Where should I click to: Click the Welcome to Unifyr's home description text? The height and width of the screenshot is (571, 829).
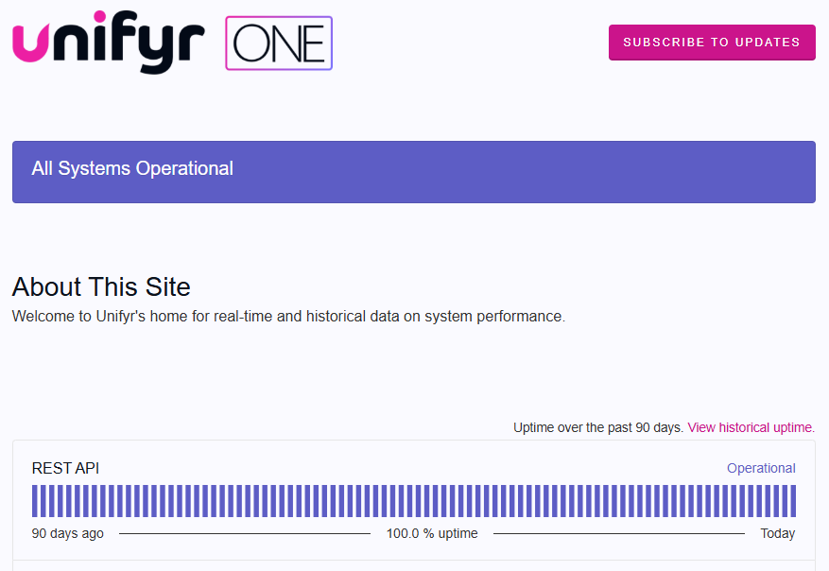[x=288, y=316]
